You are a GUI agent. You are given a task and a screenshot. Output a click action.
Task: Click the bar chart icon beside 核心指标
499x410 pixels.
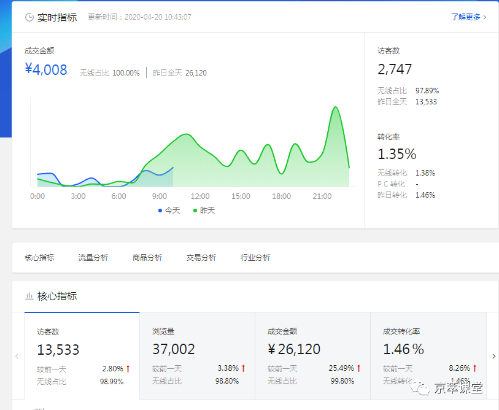point(29,296)
